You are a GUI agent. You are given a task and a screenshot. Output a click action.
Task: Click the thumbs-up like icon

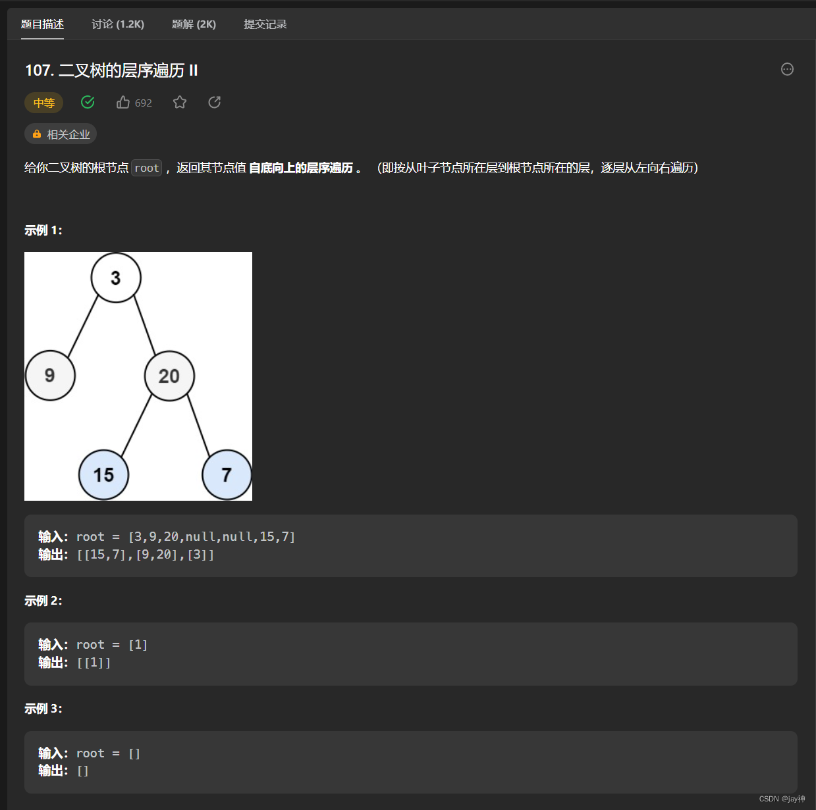[122, 102]
